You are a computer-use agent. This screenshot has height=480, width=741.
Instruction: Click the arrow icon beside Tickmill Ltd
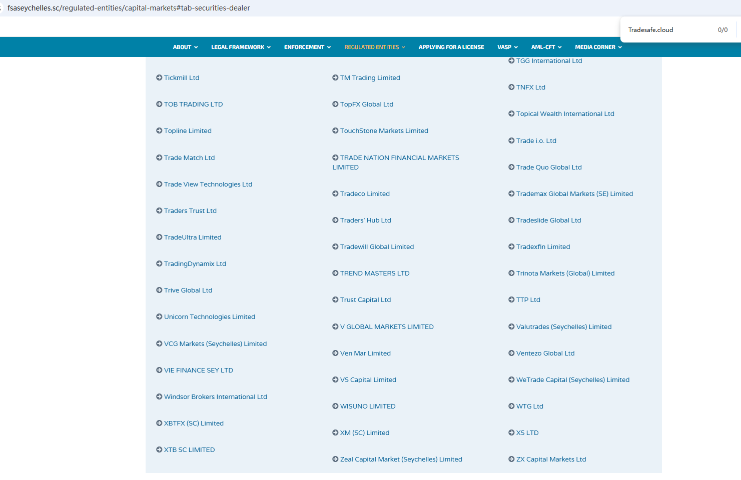point(159,77)
